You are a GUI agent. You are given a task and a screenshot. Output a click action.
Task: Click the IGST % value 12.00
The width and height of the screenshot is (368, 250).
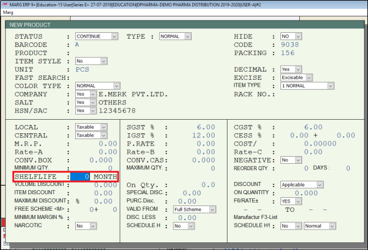(x=203, y=135)
